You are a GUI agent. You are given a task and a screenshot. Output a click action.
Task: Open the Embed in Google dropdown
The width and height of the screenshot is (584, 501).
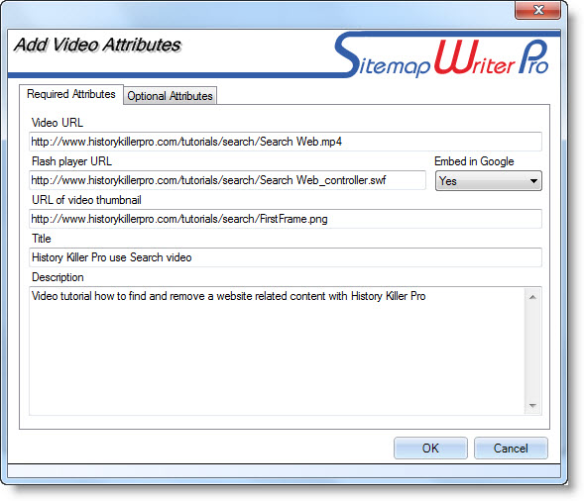coord(488,181)
